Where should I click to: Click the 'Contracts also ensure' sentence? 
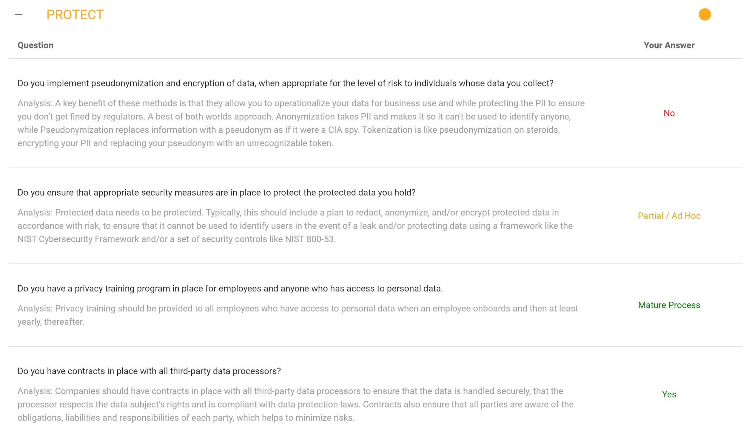(468, 404)
